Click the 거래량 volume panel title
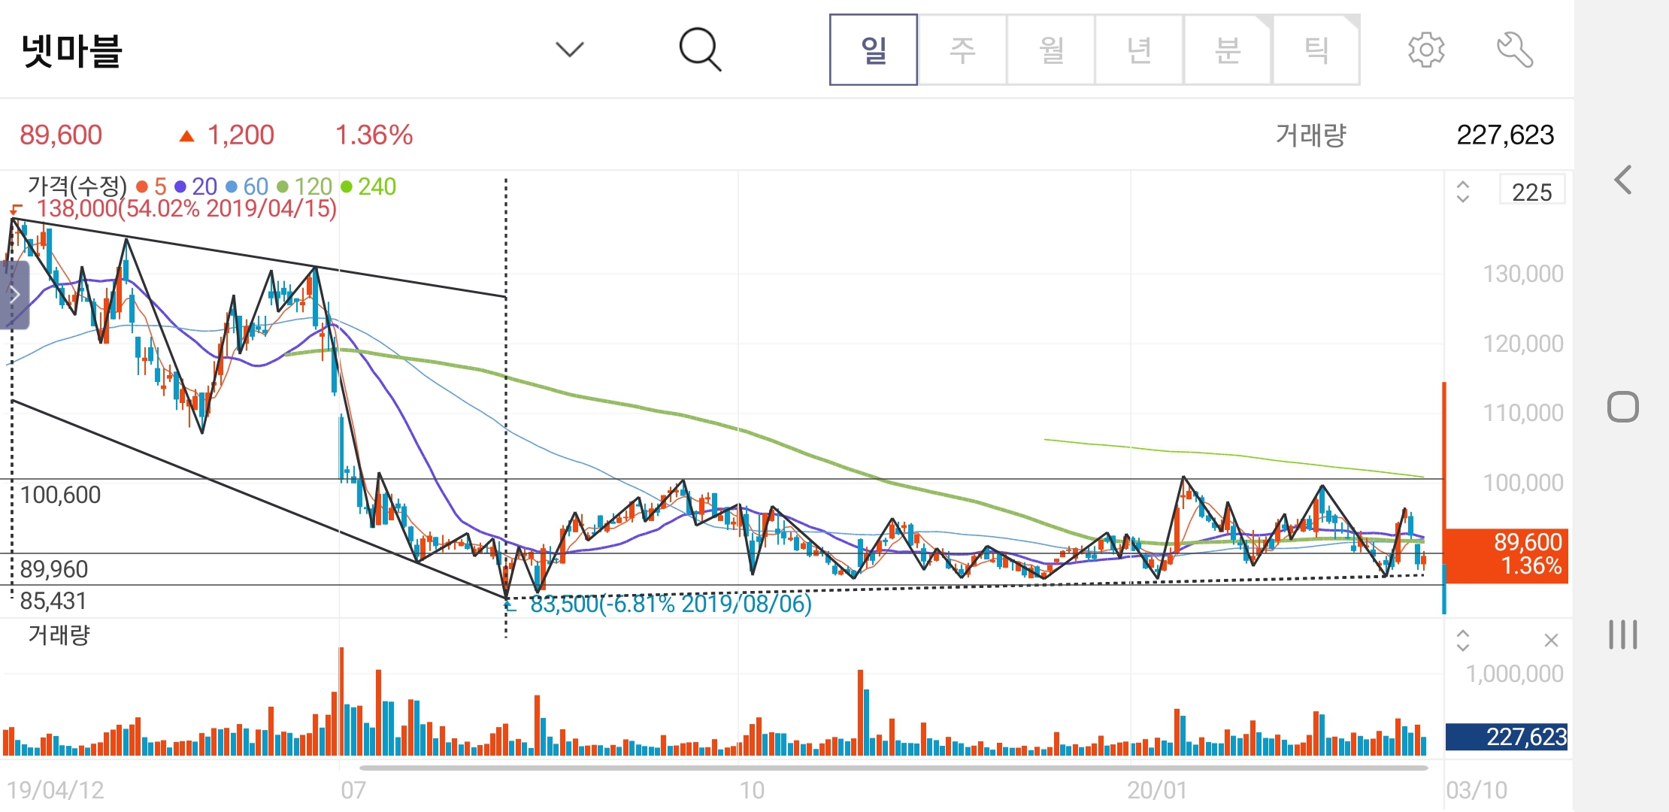1669x812 pixels. (x=59, y=635)
